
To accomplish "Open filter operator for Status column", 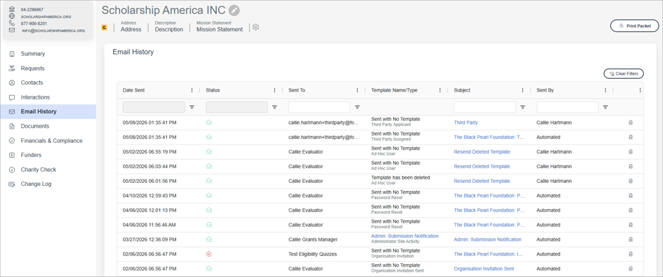I will [x=275, y=107].
